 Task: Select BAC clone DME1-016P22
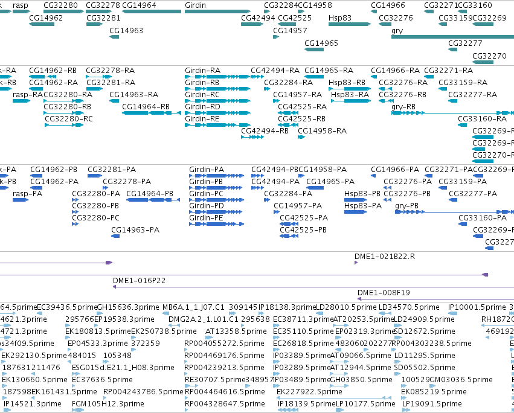click(x=313, y=287)
